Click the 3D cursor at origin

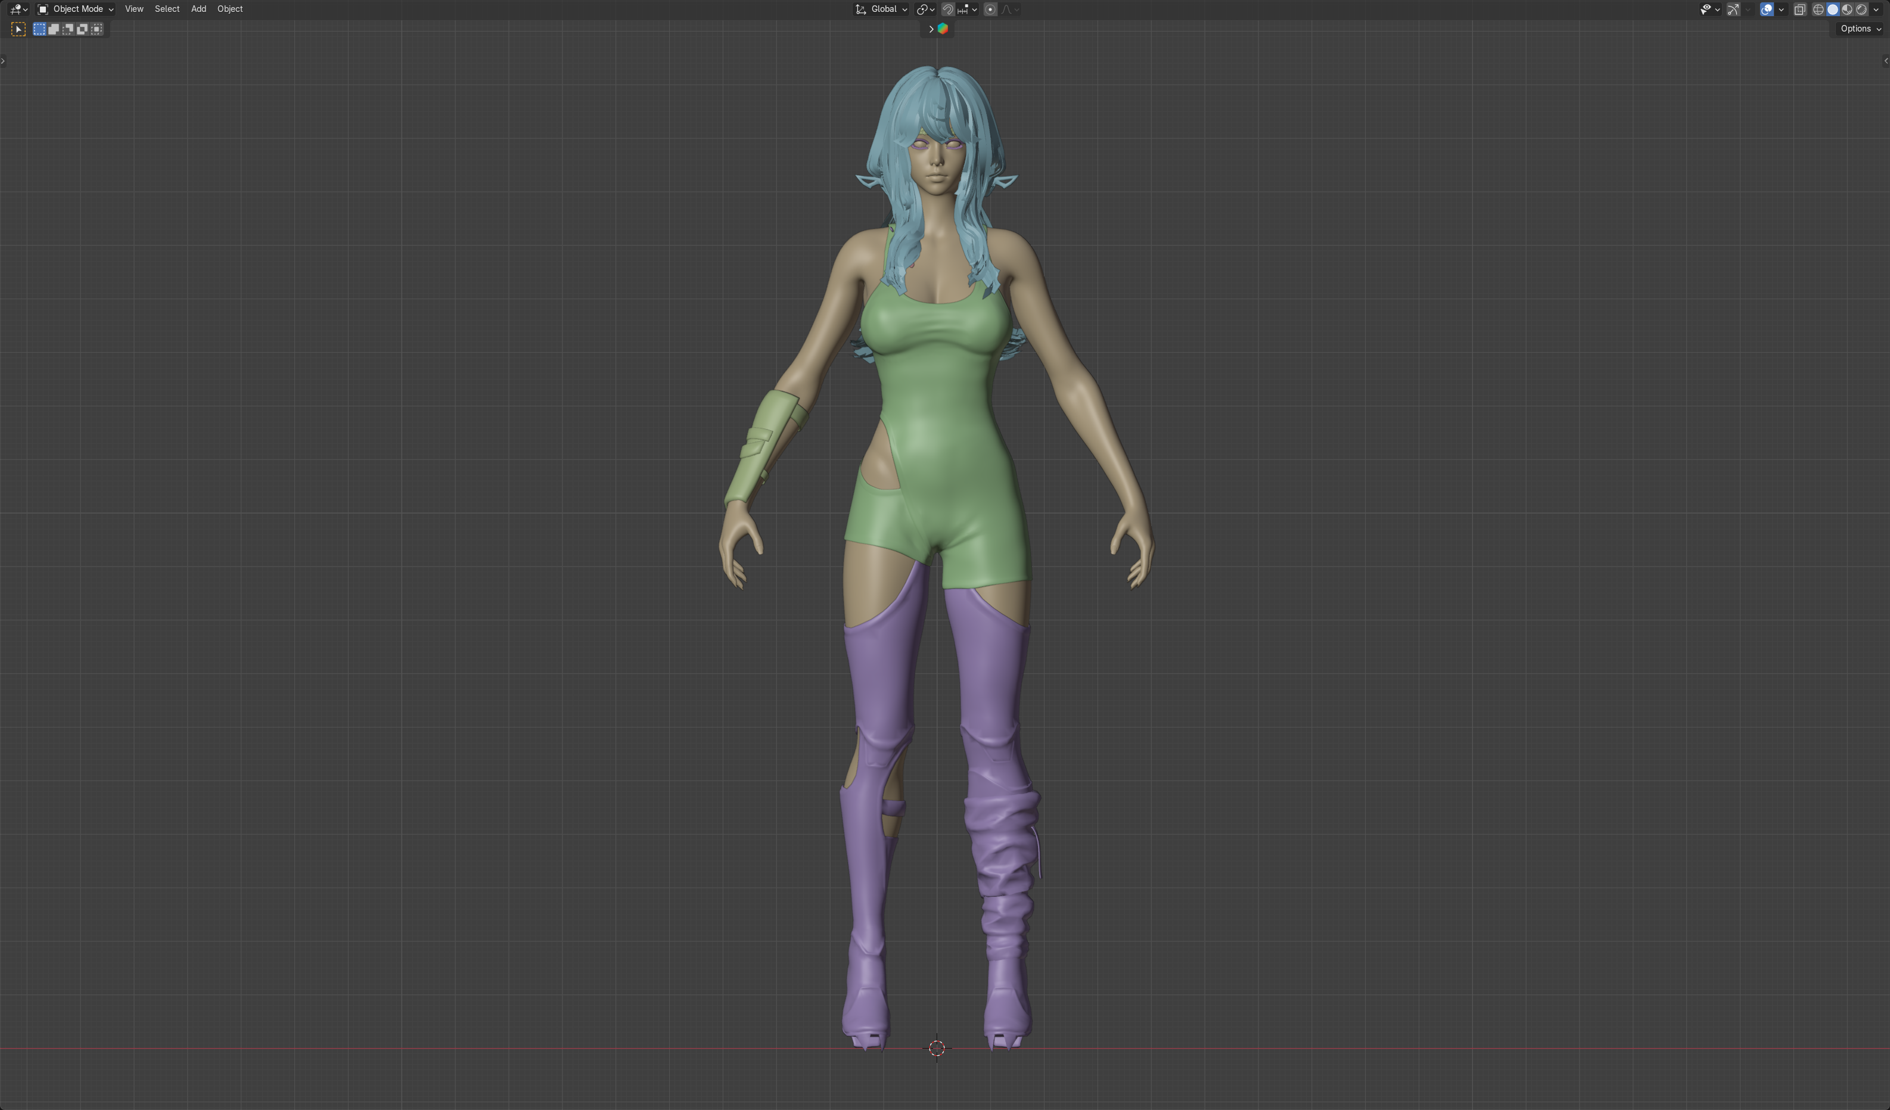click(937, 1048)
